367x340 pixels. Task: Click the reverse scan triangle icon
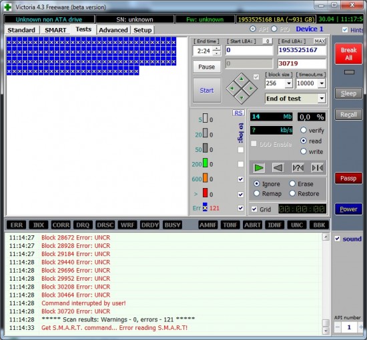point(278,167)
